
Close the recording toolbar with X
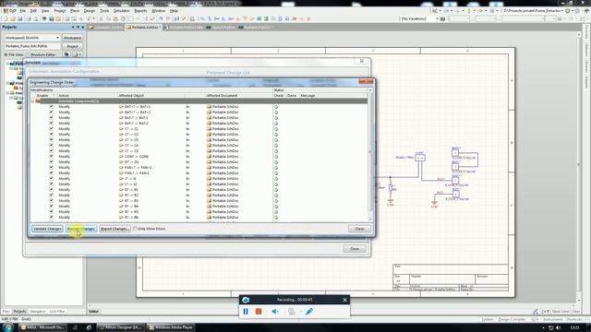pos(344,300)
